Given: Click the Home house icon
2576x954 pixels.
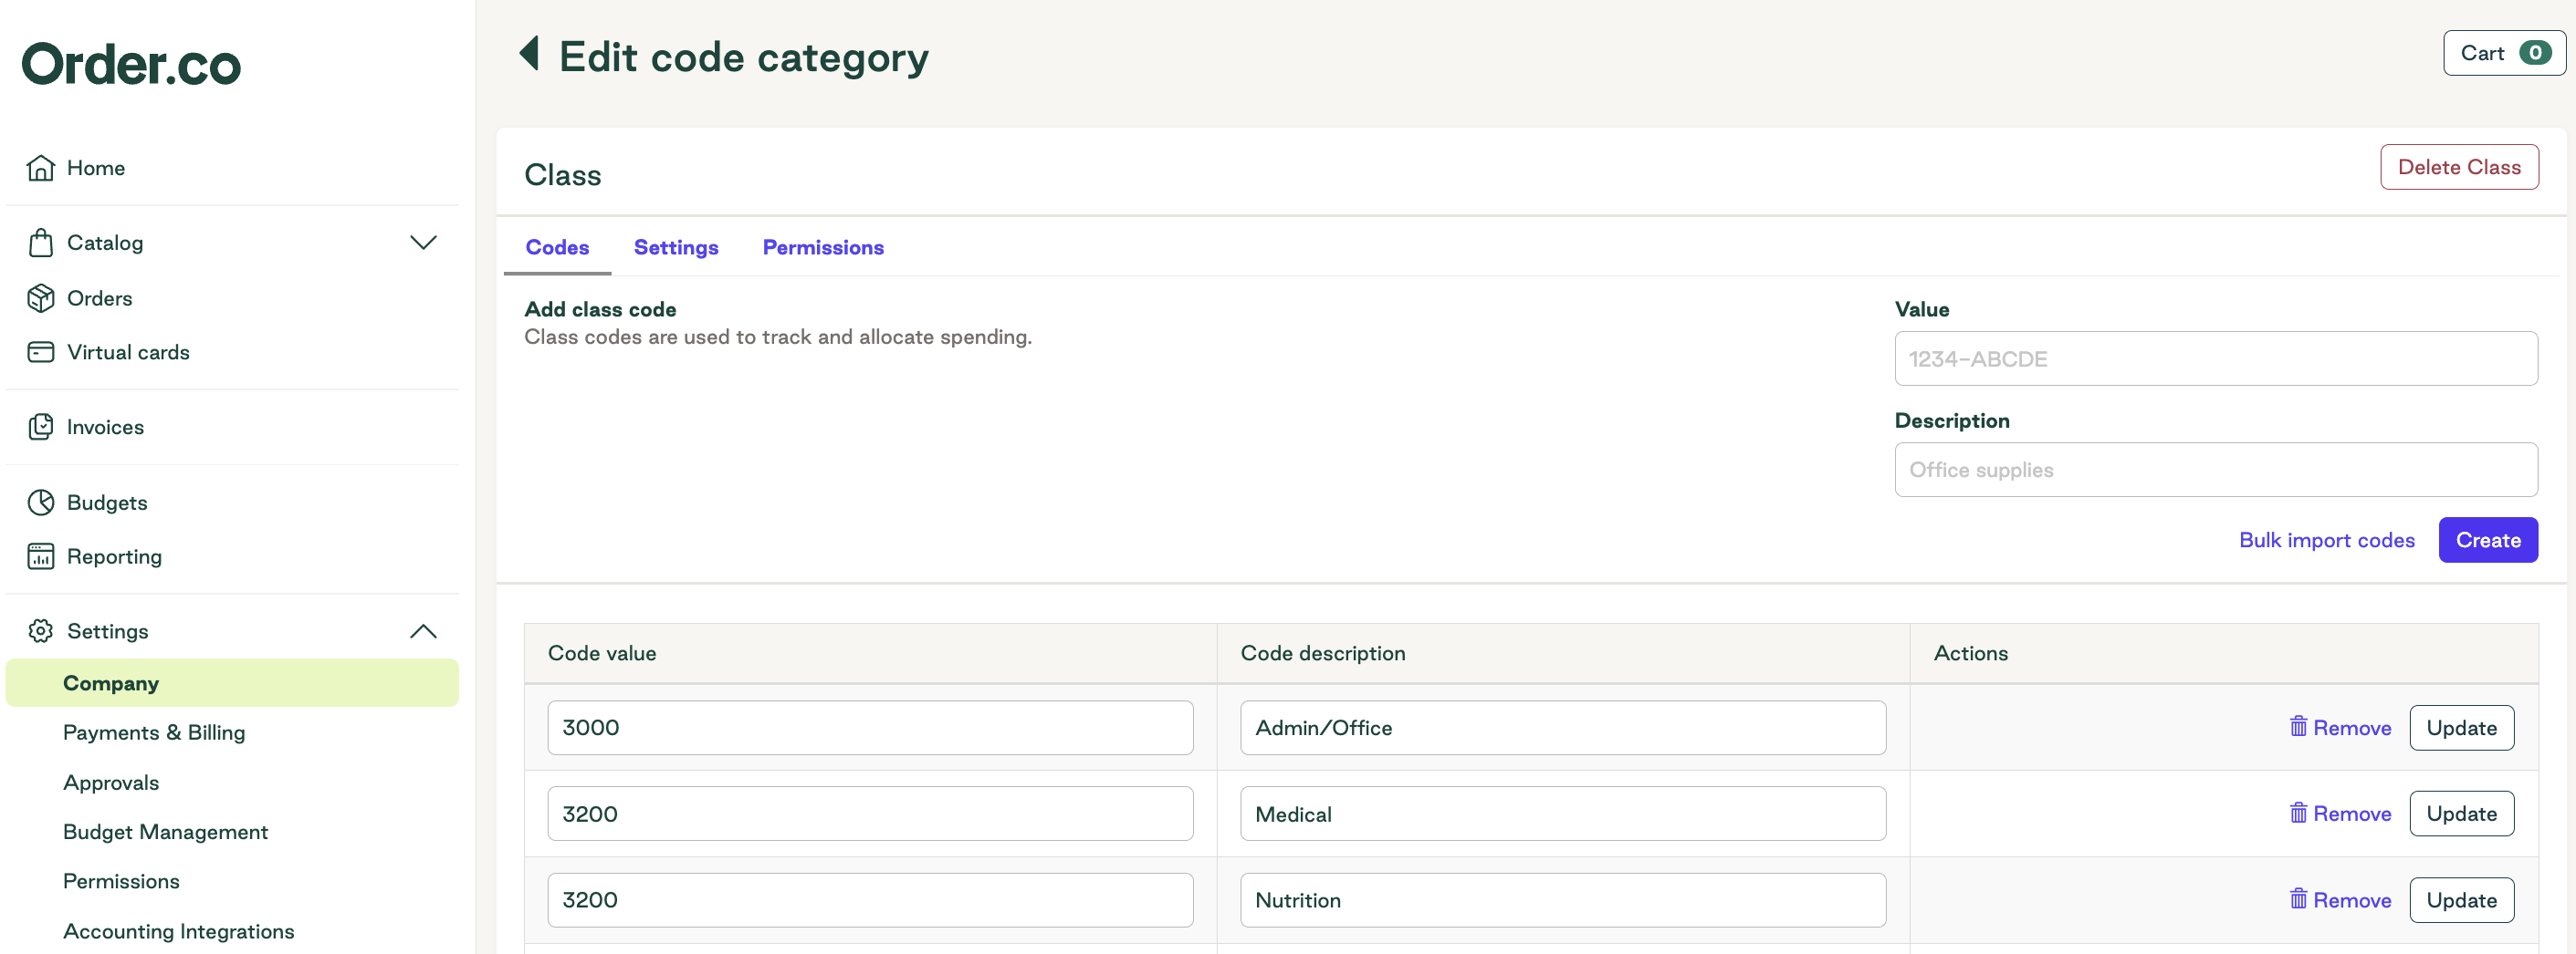Looking at the screenshot, I should (x=41, y=168).
